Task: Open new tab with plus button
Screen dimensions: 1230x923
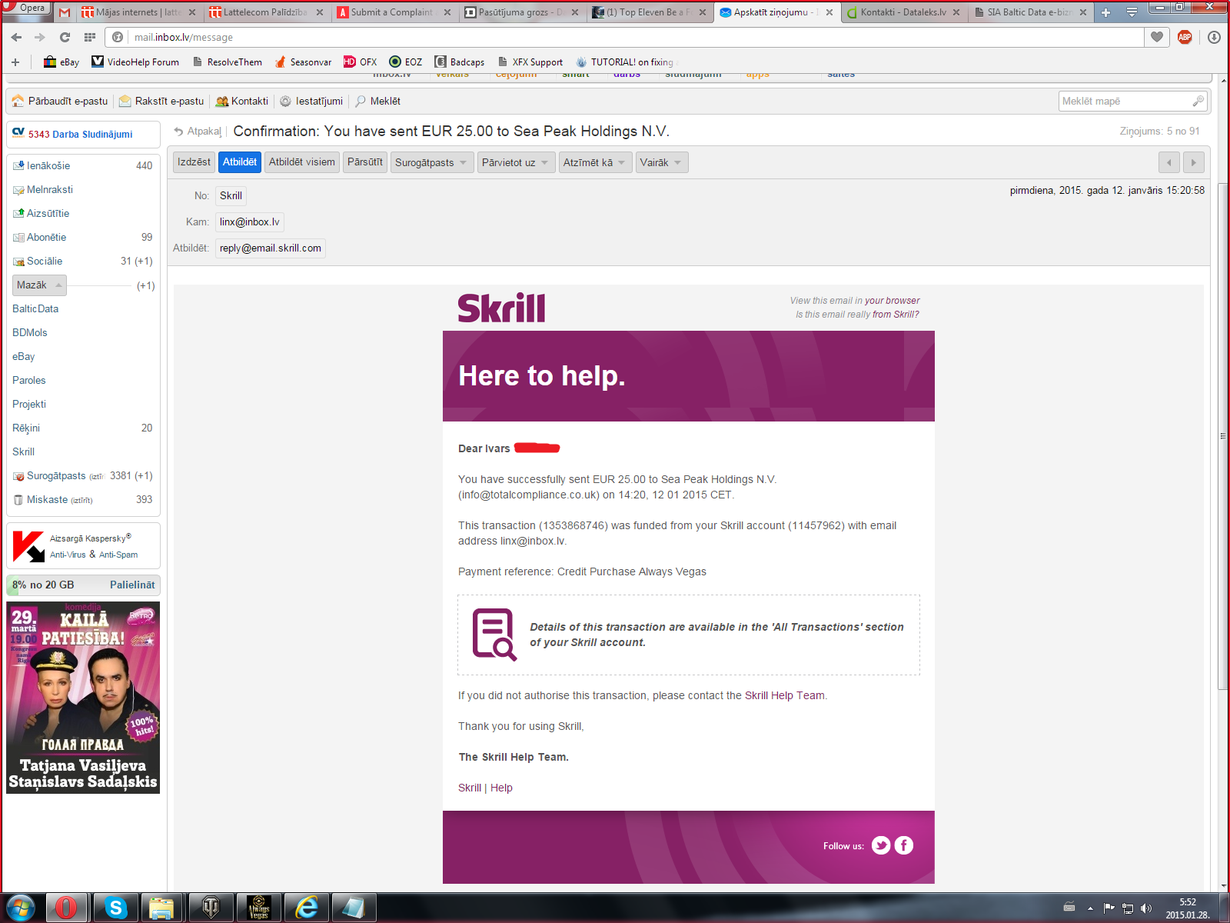Action: pos(1105,12)
